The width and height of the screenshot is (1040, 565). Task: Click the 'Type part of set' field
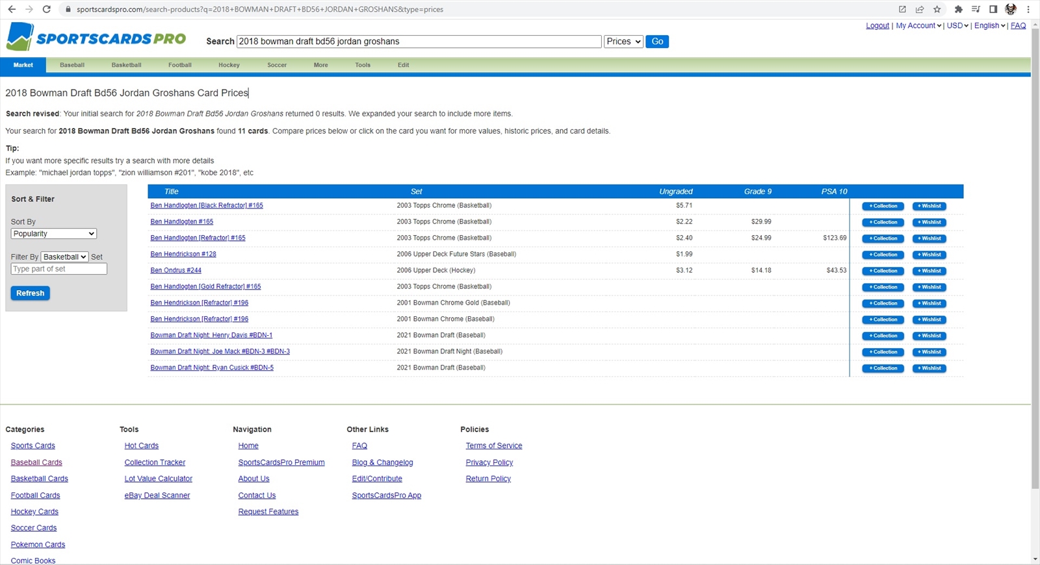click(59, 269)
